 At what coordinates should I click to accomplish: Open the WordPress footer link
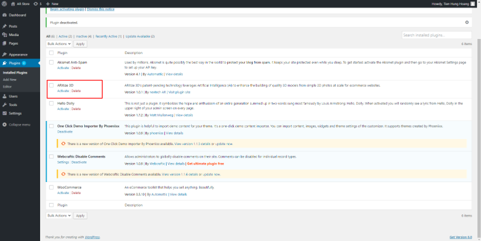point(92,237)
